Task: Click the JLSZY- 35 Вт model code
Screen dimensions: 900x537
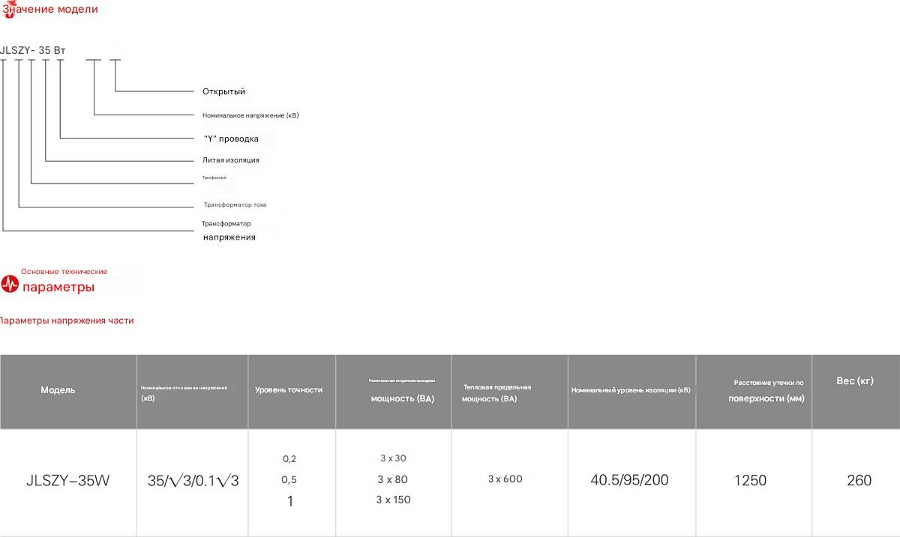Action: (x=33, y=50)
